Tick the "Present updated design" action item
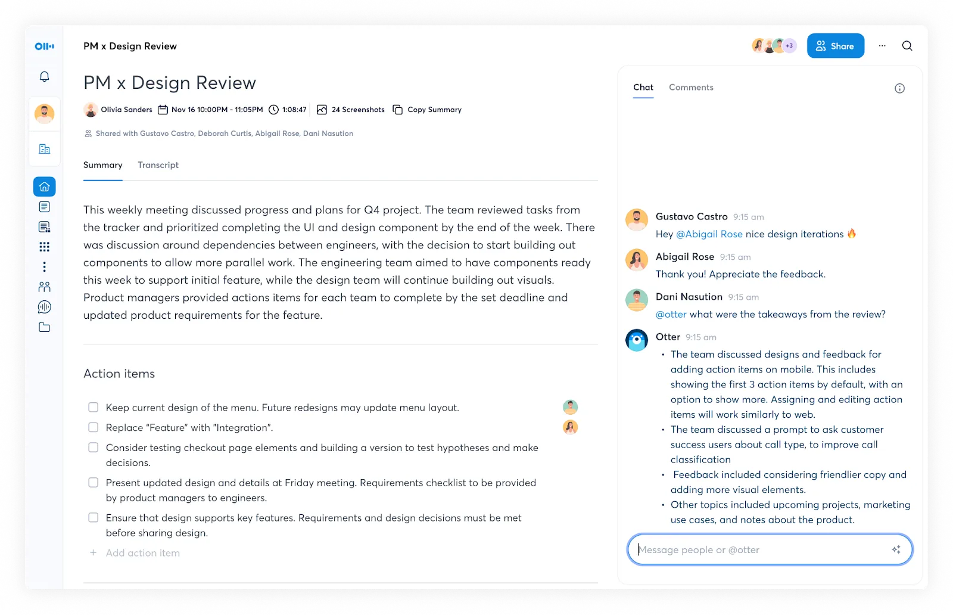Viewport: 953px width, 615px height. pos(94,482)
